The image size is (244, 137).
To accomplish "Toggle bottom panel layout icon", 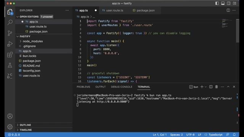I will [x=223, y=3].
